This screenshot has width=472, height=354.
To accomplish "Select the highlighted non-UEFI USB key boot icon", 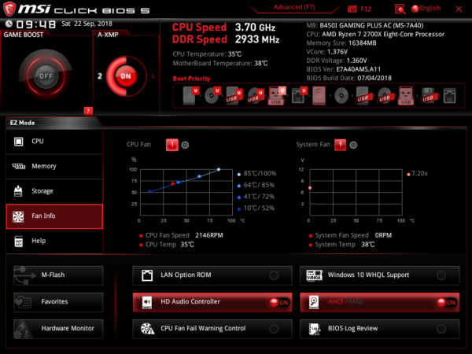I will pyautogui.click(x=406, y=95).
